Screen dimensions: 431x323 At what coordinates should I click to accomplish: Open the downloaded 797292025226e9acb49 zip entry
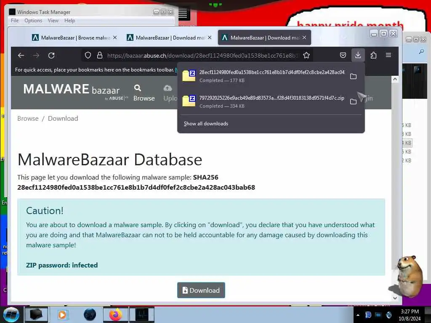[x=263, y=102]
